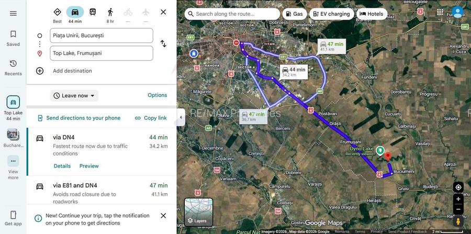Viewport: 471px width, 234px height.
Task: Open the Saved places panel
Action: (x=13, y=38)
